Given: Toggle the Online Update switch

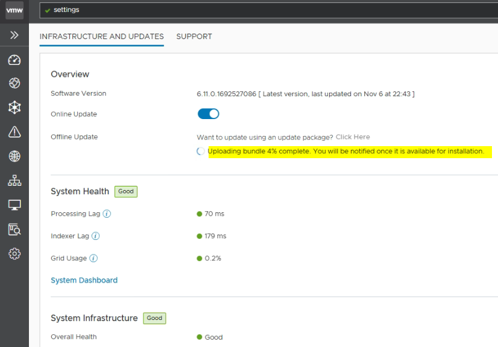Looking at the screenshot, I should 209,114.
